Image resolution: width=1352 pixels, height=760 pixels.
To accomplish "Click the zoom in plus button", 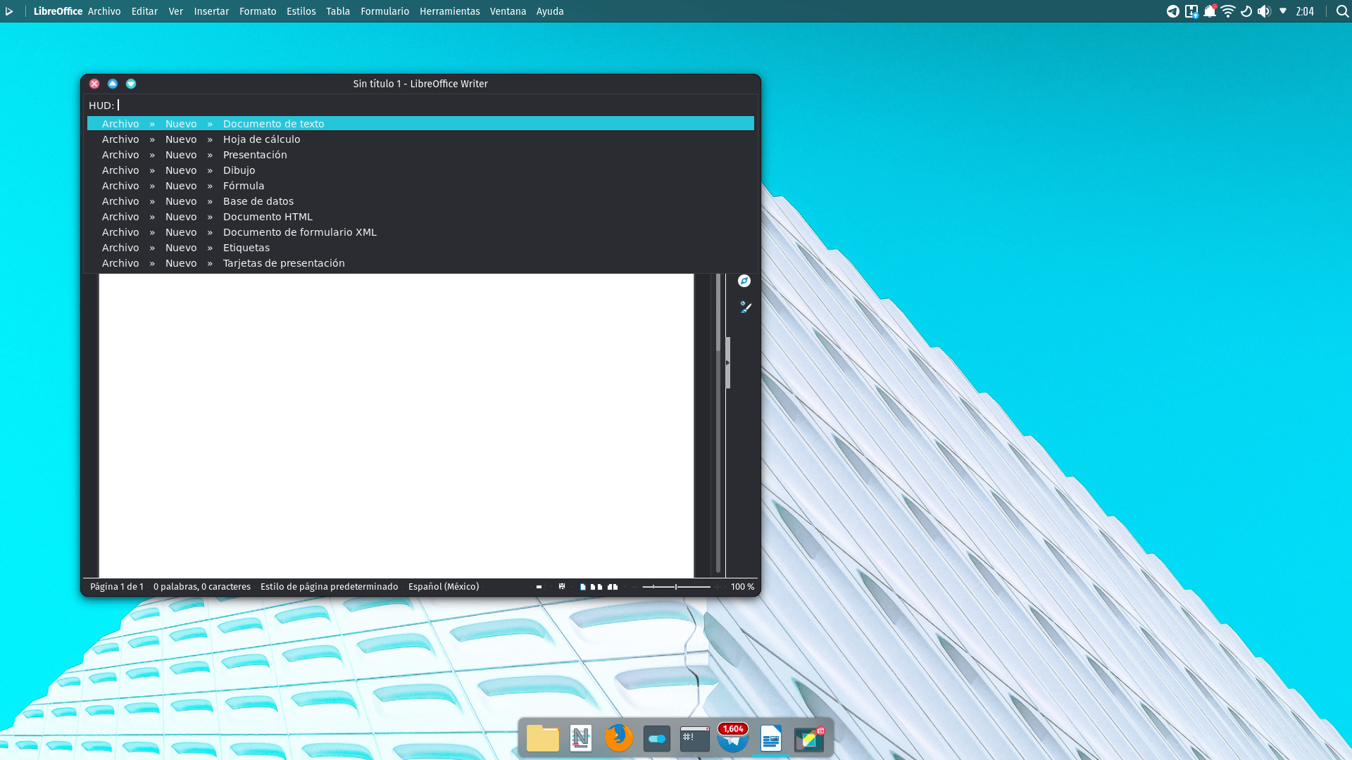I will pos(718,586).
